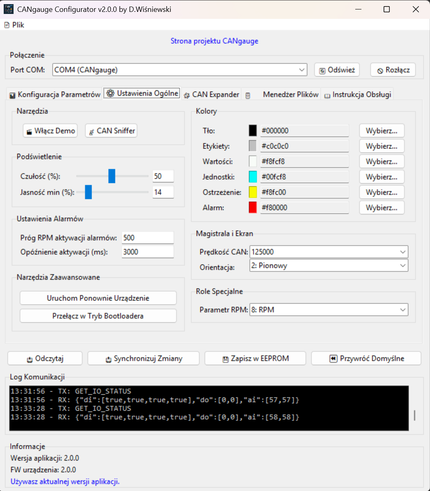Image resolution: width=430 pixels, height=491 pixels.
Task: Click the Próg RPM aktywacji alarmów field
Action: [x=147, y=238]
